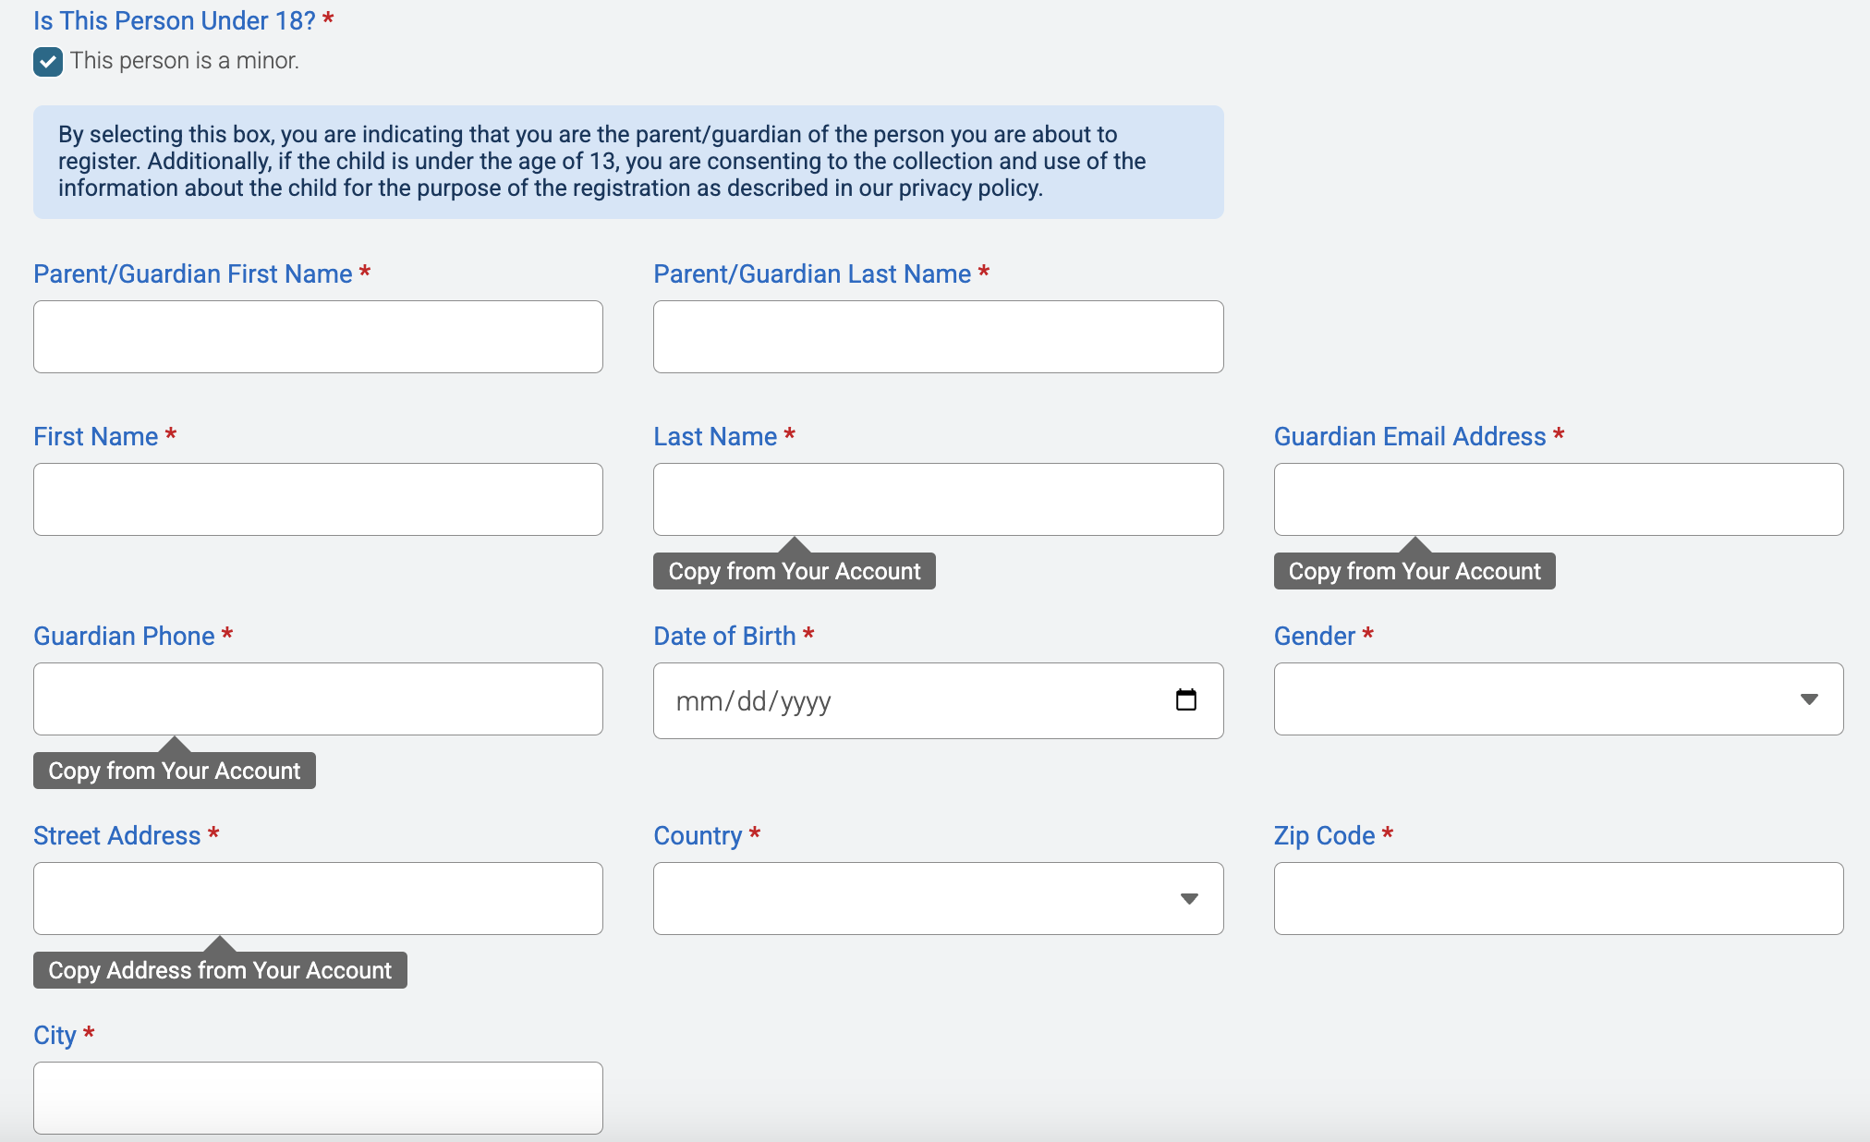The width and height of the screenshot is (1870, 1142).
Task: Focus the Parent/Guardian First Name field
Action: click(x=318, y=337)
